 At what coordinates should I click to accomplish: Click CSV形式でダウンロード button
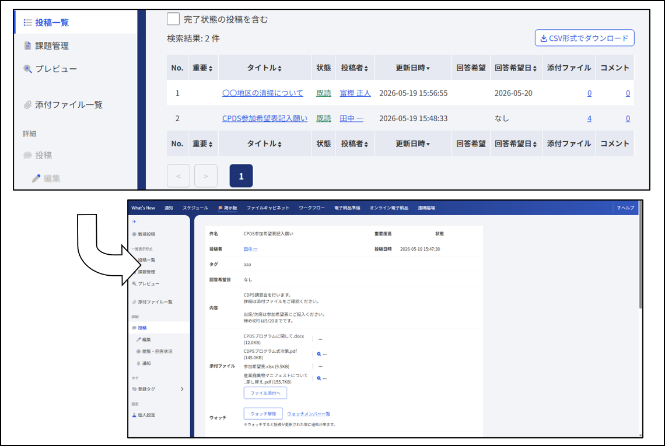coord(584,38)
